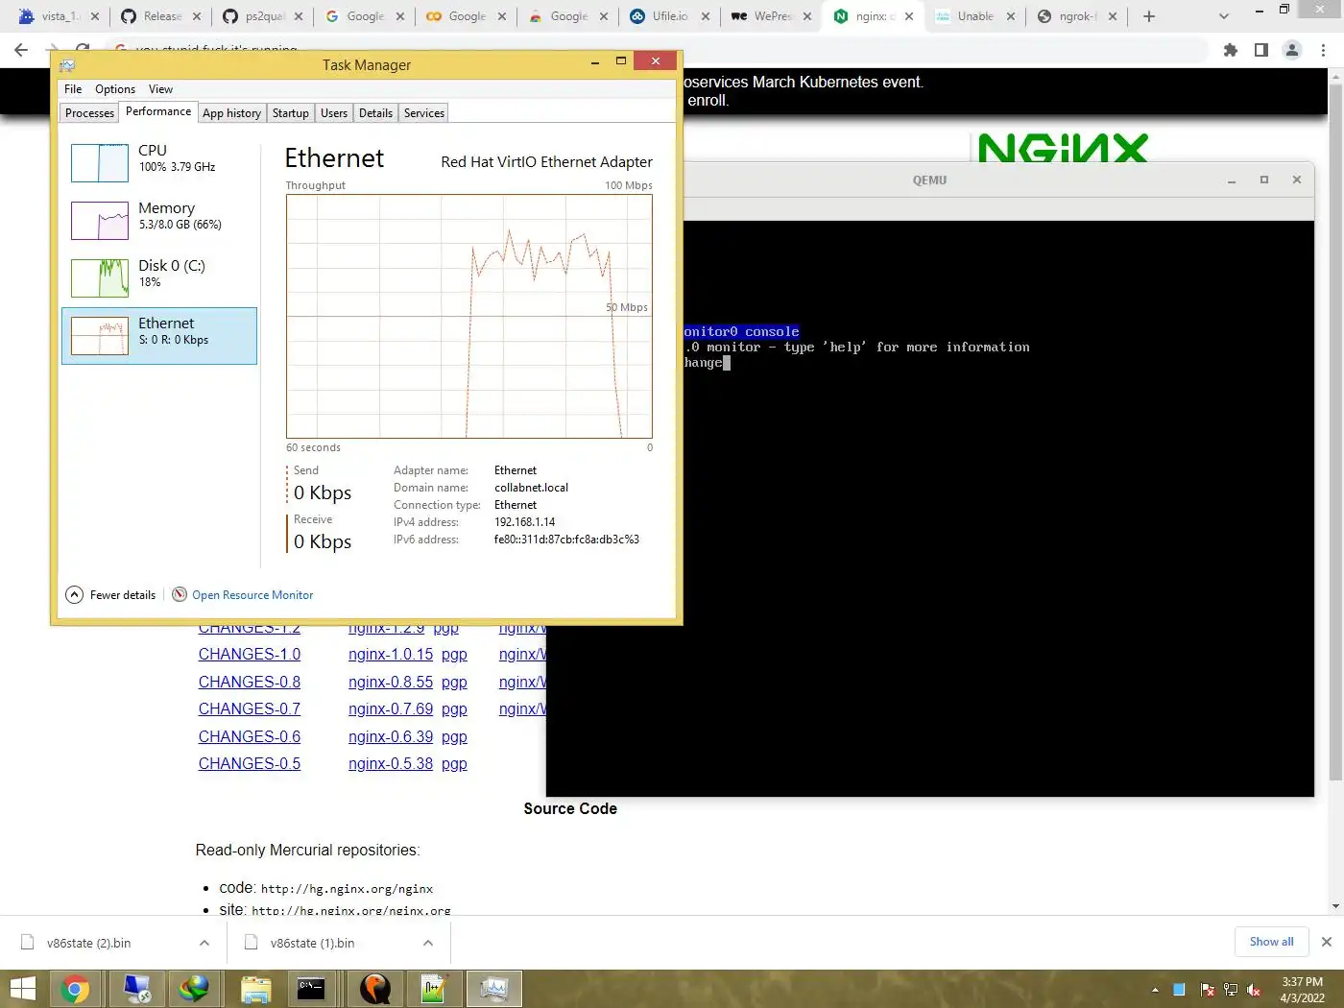The image size is (1344, 1008).
Task: Switch to the Processes tab
Action: 89,113
